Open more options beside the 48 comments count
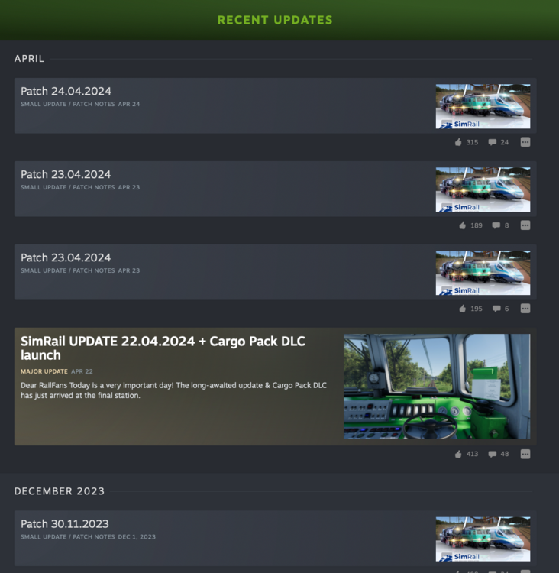 coord(525,454)
